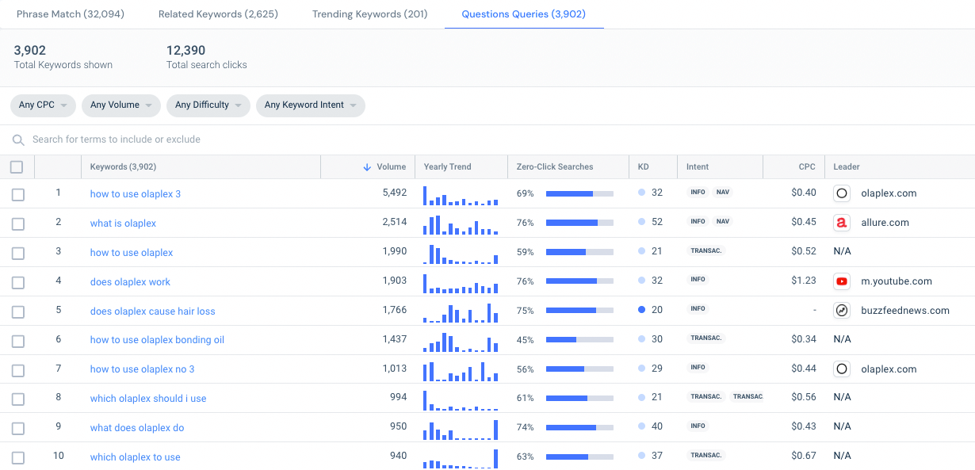
Task: Select checkbox for 'does olaplex work'
Action: click(x=18, y=283)
